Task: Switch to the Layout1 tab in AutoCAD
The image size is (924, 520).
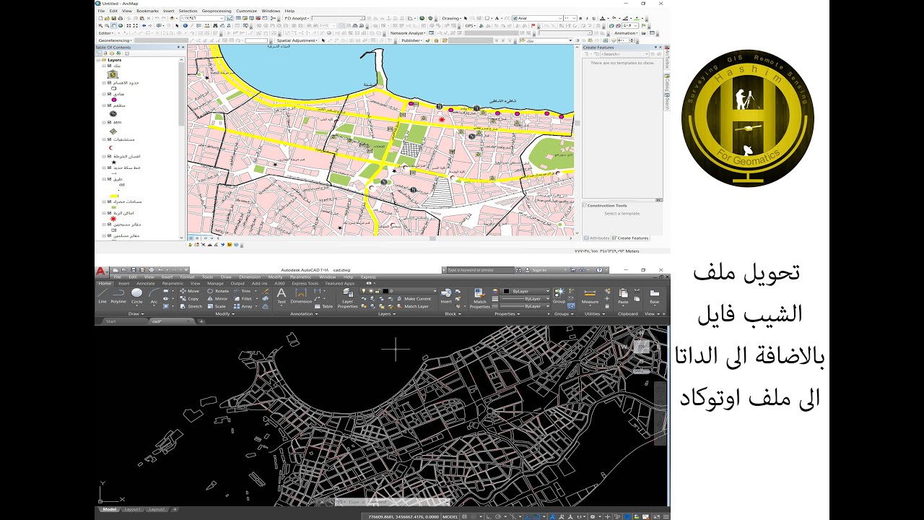Action: 132,509
